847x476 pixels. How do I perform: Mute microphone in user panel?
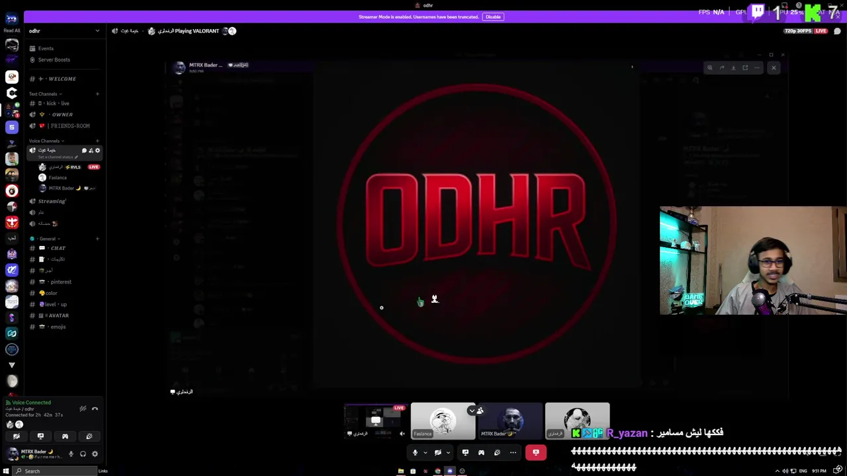click(x=71, y=454)
